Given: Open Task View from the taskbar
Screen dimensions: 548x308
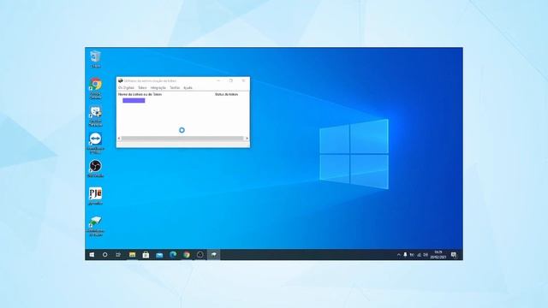Looking at the screenshot, I should 118,255.
